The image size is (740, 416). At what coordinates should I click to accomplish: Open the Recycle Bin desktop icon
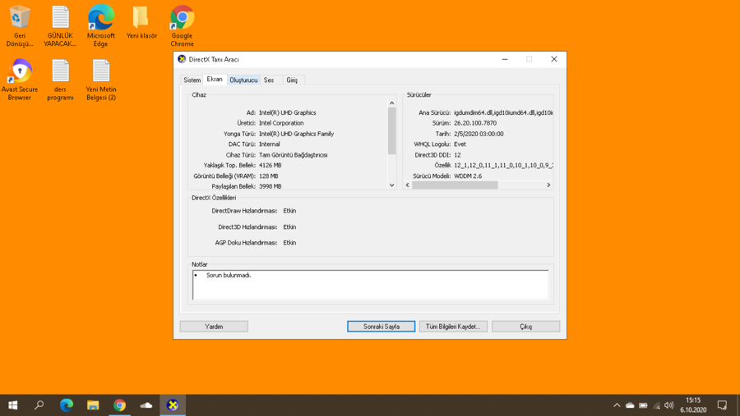coord(20,26)
